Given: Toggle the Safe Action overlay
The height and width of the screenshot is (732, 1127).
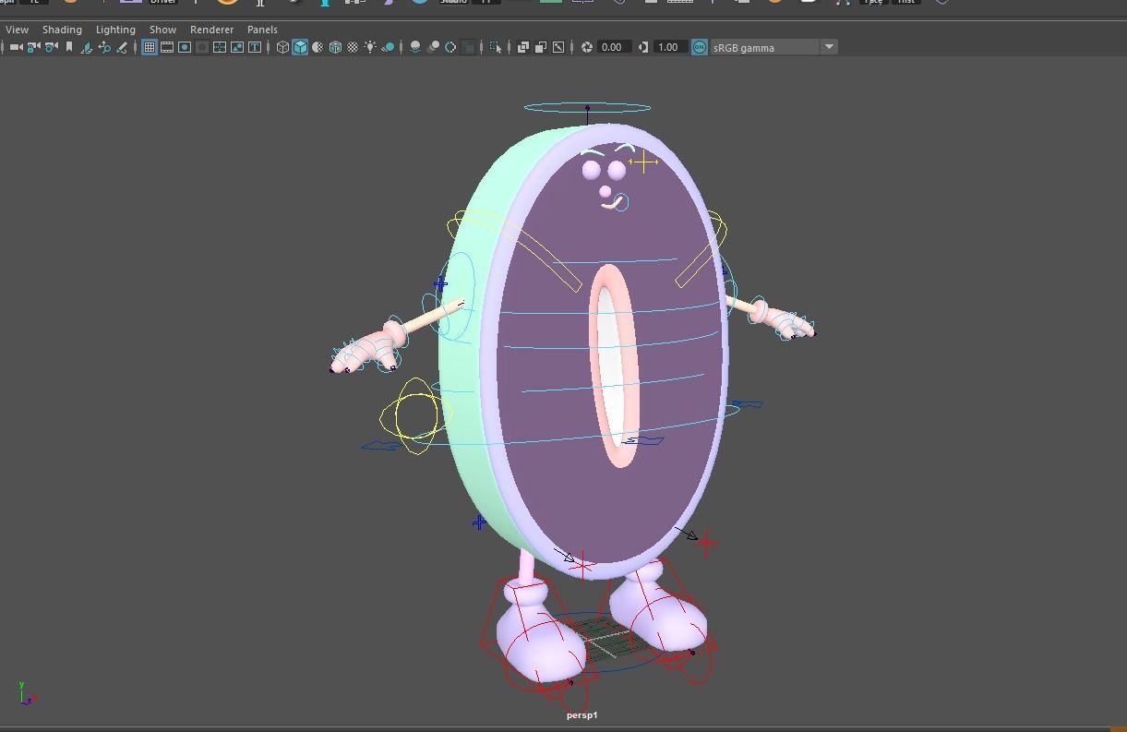Looking at the screenshot, I should click(237, 47).
